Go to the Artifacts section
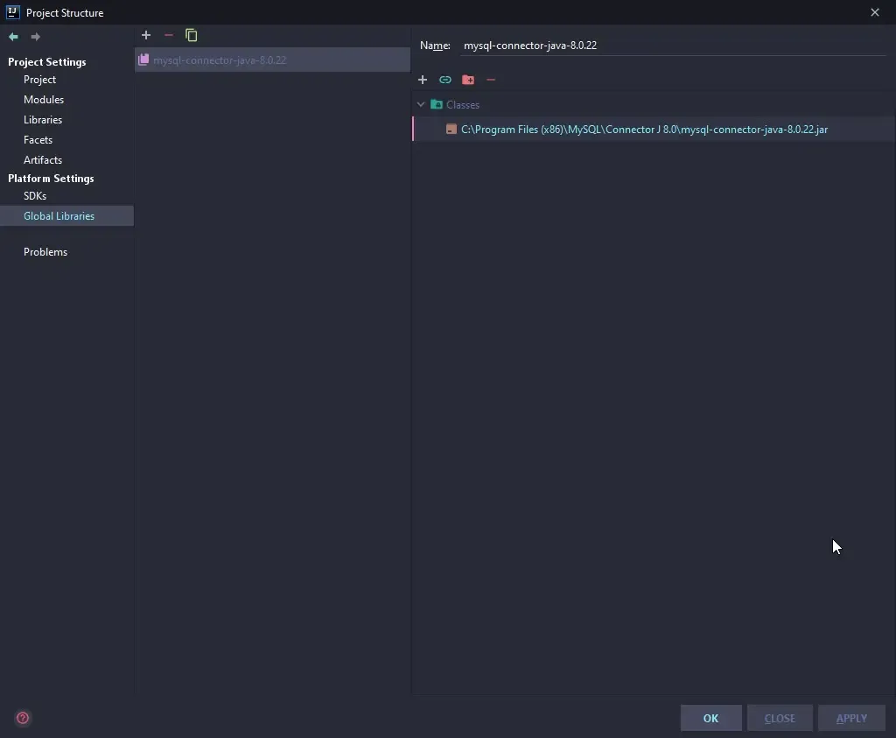The width and height of the screenshot is (896, 738). point(43,160)
